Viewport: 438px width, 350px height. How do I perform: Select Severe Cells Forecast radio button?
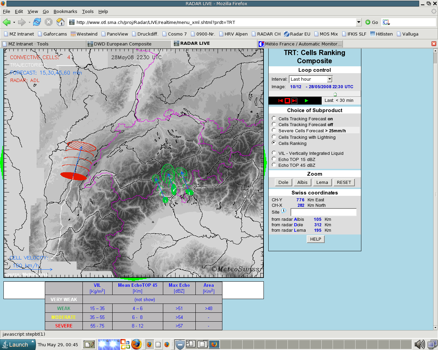tap(274, 130)
